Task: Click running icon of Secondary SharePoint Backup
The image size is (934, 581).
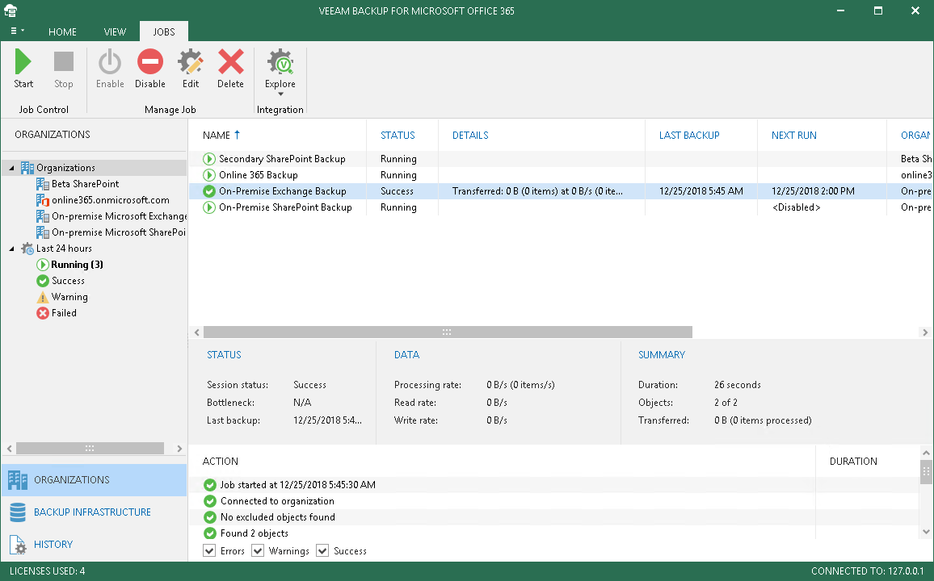Action: click(x=209, y=159)
